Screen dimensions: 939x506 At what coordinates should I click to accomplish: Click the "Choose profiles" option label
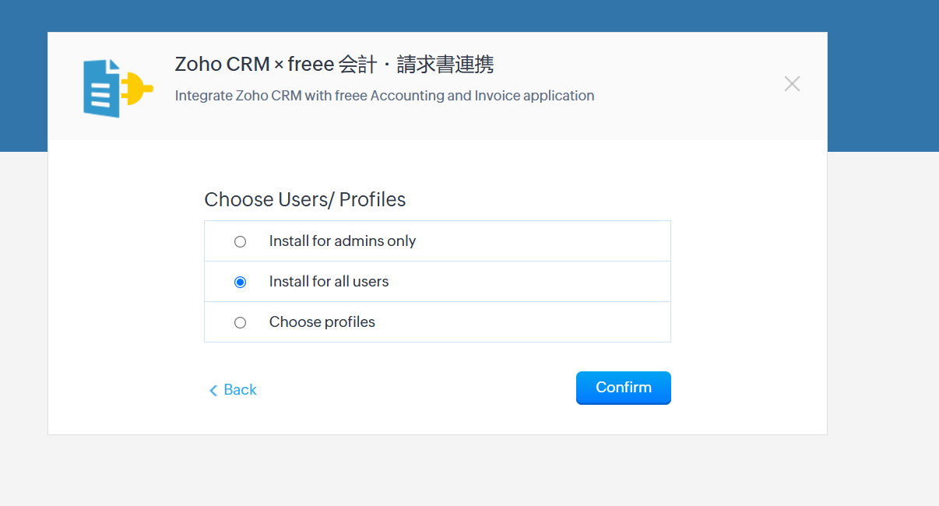click(322, 322)
